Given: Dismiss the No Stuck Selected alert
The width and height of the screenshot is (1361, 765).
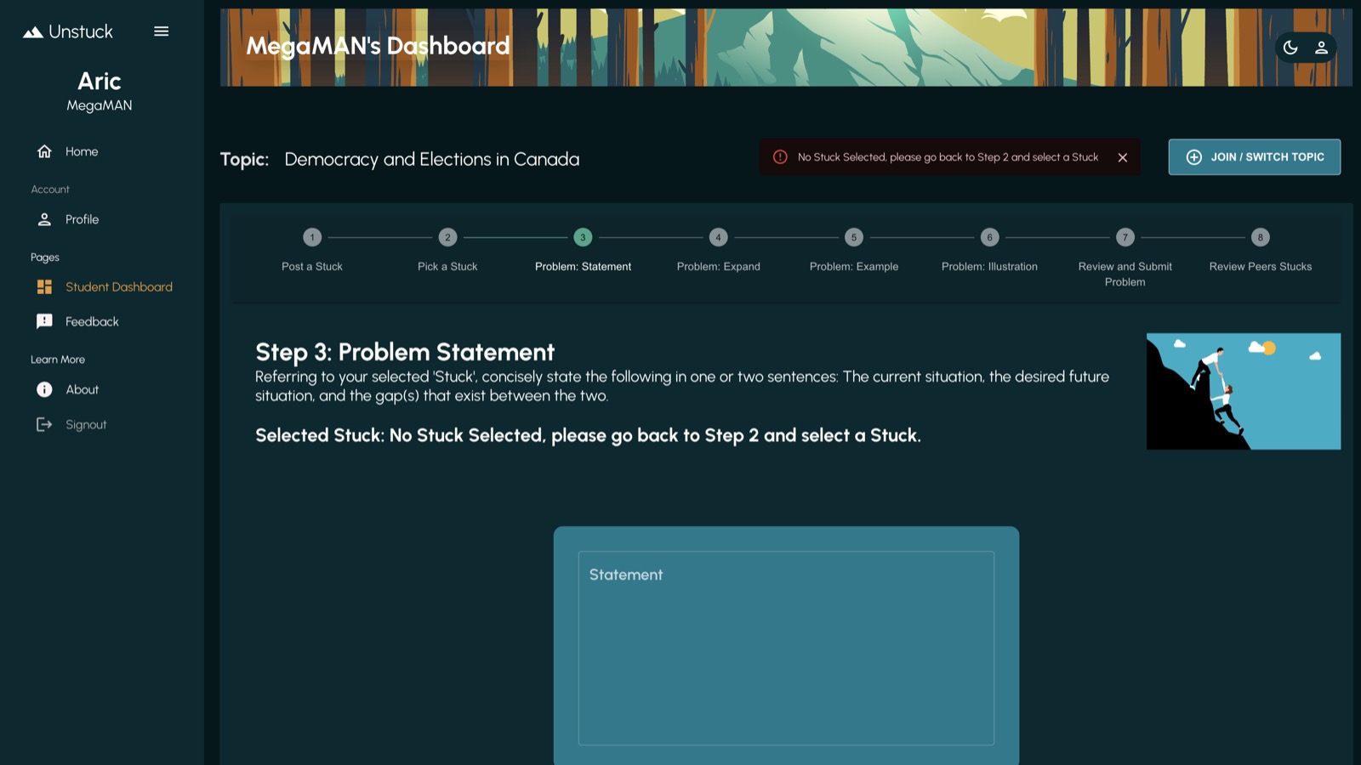Looking at the screenshot, I should pyautogui.click(x=1123, y=157).
